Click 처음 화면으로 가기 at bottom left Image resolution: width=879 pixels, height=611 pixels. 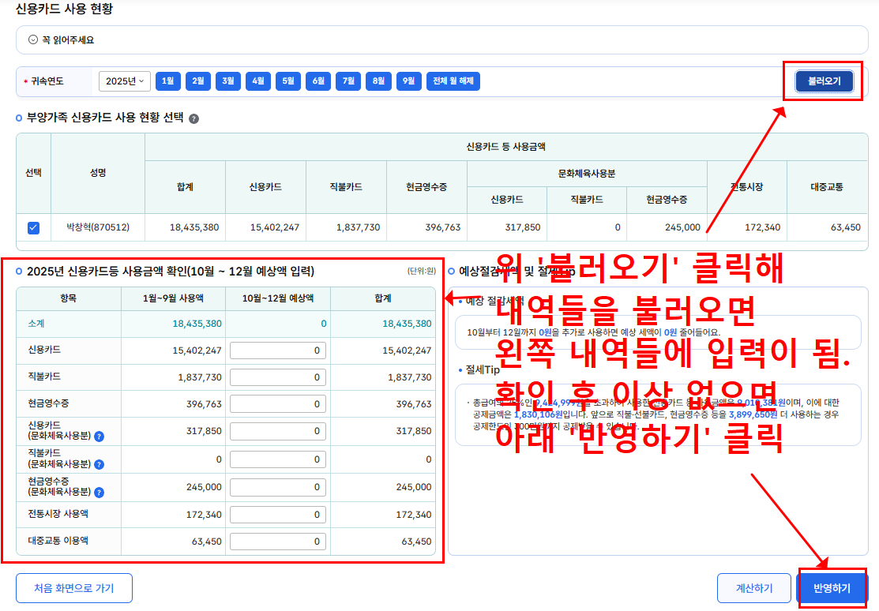[x=73, y=587]
